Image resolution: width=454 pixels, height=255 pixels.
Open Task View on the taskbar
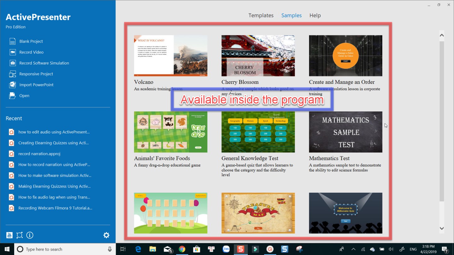click(x=123, y=249)
